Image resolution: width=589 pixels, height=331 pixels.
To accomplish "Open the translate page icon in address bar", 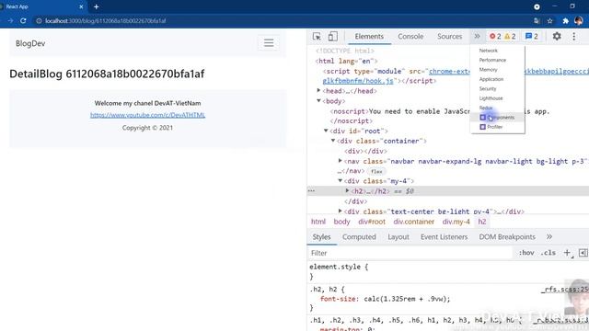I will [x=537, y=20].
